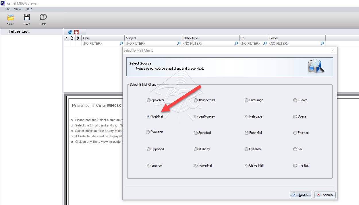This screenshot has width=359, height=205.
Task: Select the AppleMail radio button
Action: 148,100
